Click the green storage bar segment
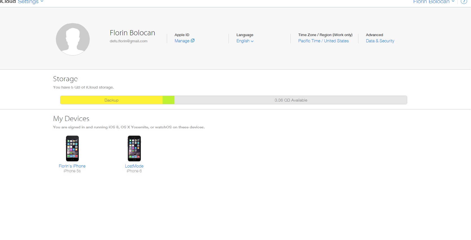This screenshot has height=240, width=471. point(168,100)
